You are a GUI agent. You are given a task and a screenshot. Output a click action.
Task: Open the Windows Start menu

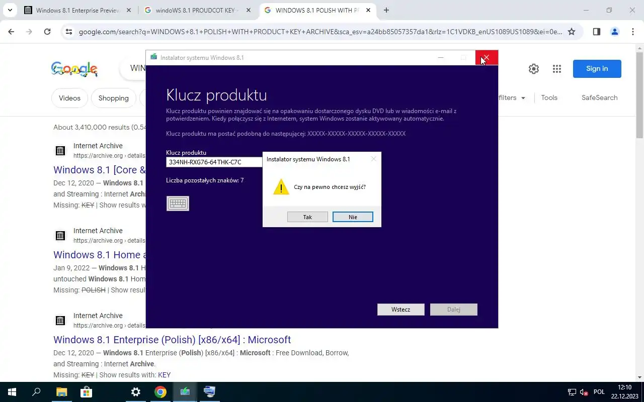point(12,392)
